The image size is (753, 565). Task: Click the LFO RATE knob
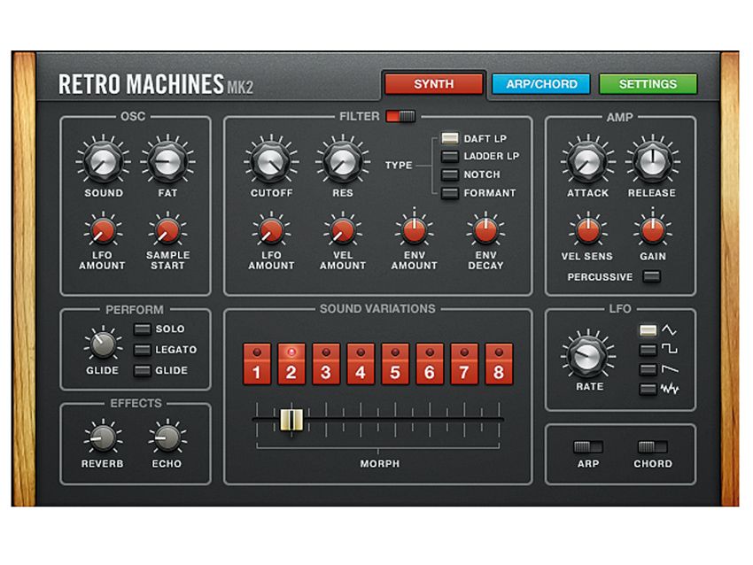[588, 356]
